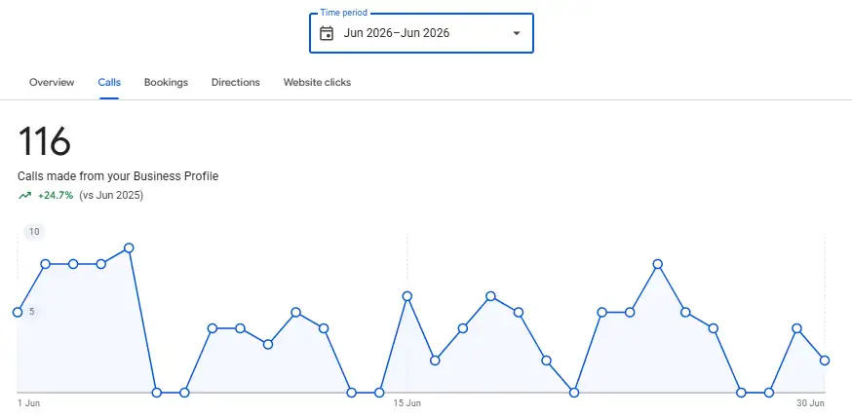
Task: Click the '15 Jun' x-axis label
Action: click(407, 403)
